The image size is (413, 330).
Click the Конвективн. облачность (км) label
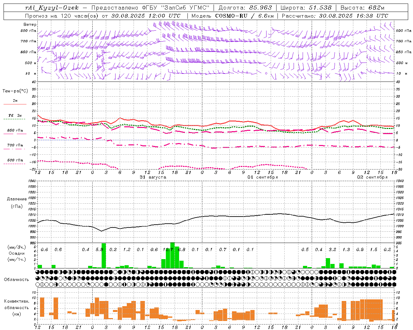pyautogui.click(x=16, y=307)
